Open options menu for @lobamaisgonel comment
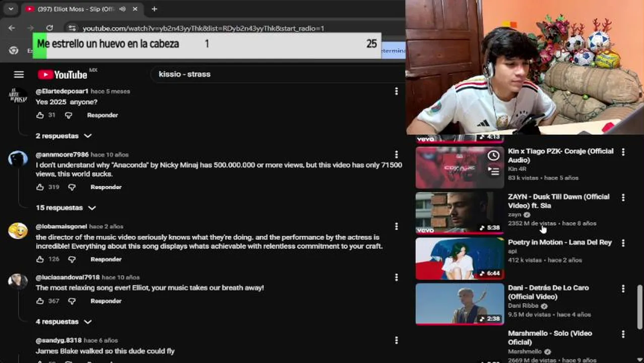Viewport: 644px width, 363px height. click(x=396, y=227)
